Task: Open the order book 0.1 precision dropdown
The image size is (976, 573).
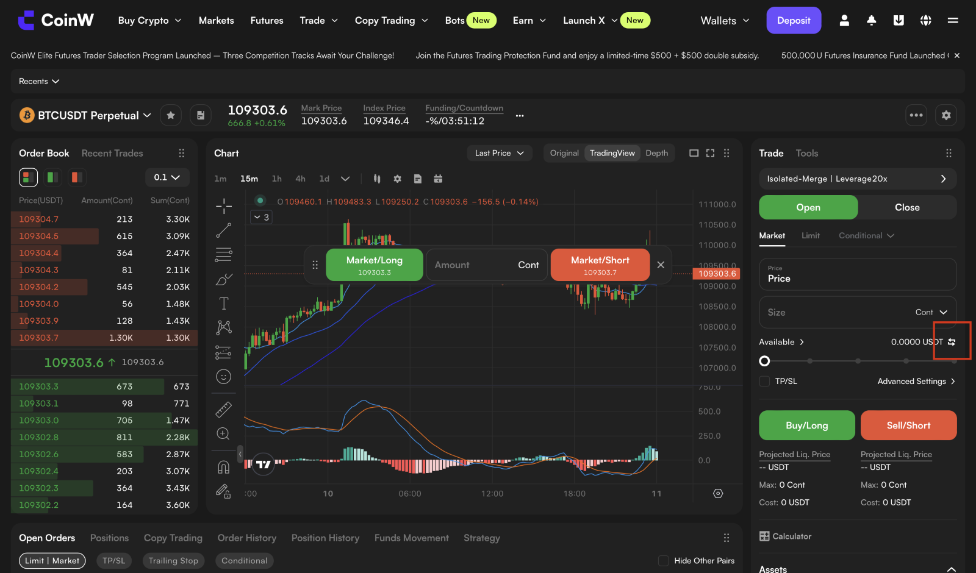Action: (167, 177)
